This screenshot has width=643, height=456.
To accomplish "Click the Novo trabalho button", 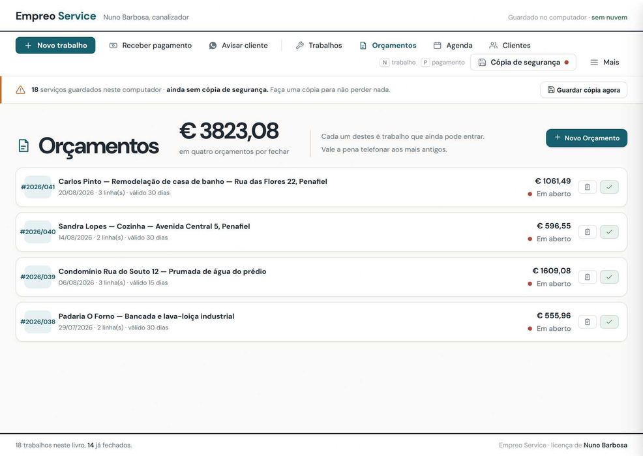I will [x=55, y=46].
